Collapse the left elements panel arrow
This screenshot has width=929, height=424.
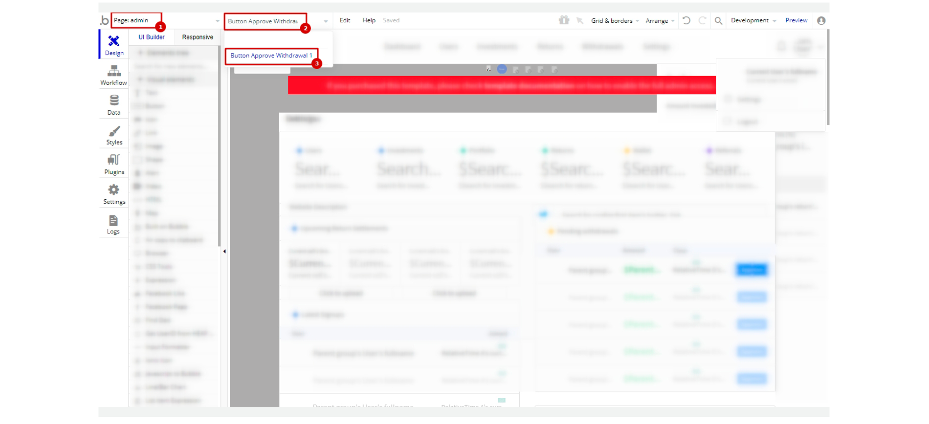(224, 251)
